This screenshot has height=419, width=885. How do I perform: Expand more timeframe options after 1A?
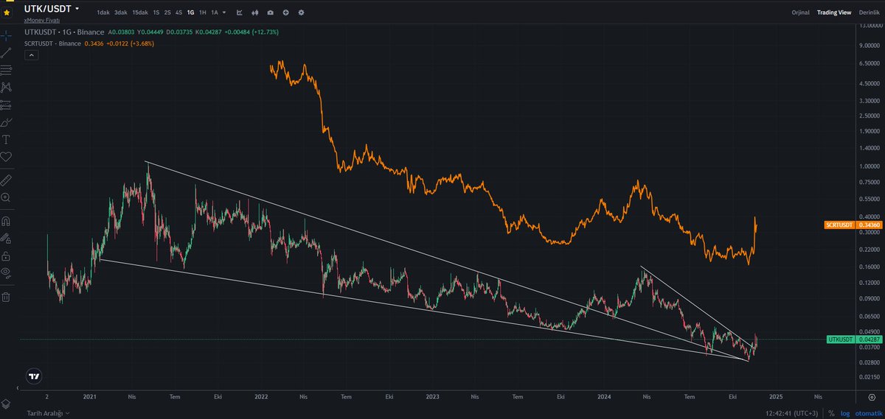[224, 13]
